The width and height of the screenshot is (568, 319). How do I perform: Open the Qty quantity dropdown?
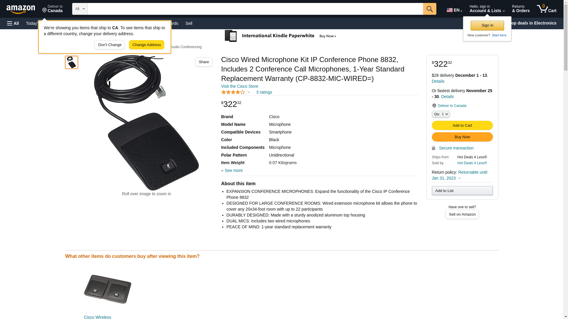pos(441,114)
